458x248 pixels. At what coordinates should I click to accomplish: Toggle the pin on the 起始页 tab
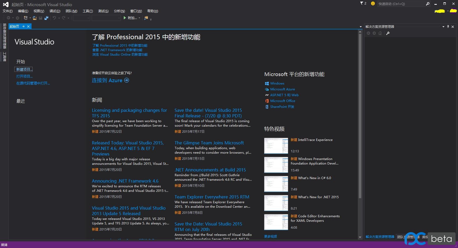click(x=23, y=26)
